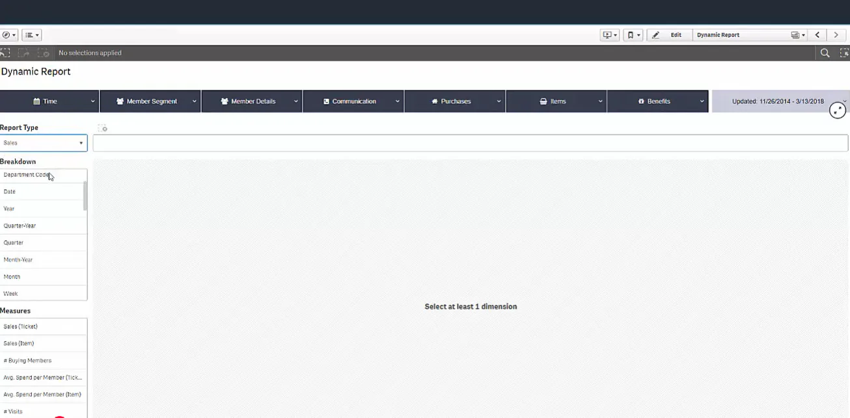Select Quarter in Breakdown list
Screen dimensions: 850x418
(x=42, y=242)
